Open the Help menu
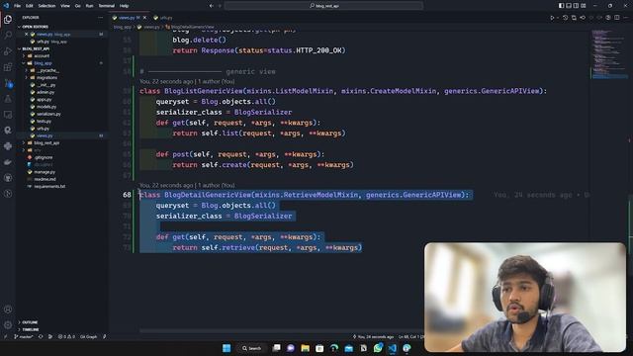This screenshot has width=633, height=356. pyautogui.click(x=124, y=6)
